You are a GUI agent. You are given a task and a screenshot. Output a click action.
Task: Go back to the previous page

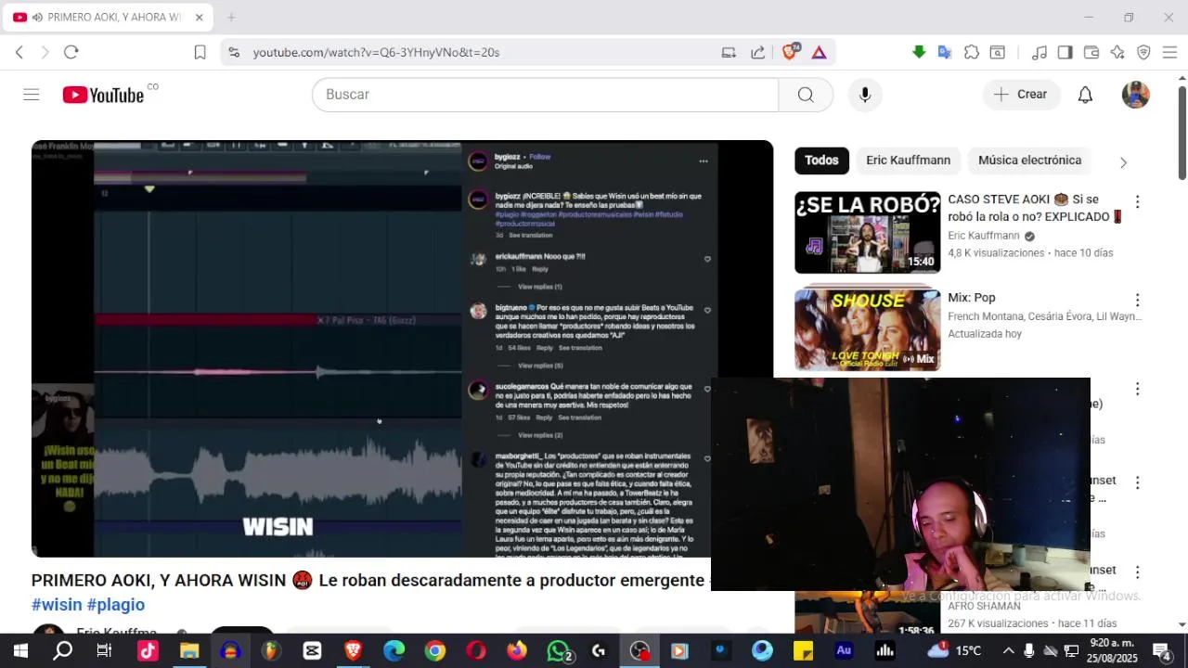click(19, 53)
